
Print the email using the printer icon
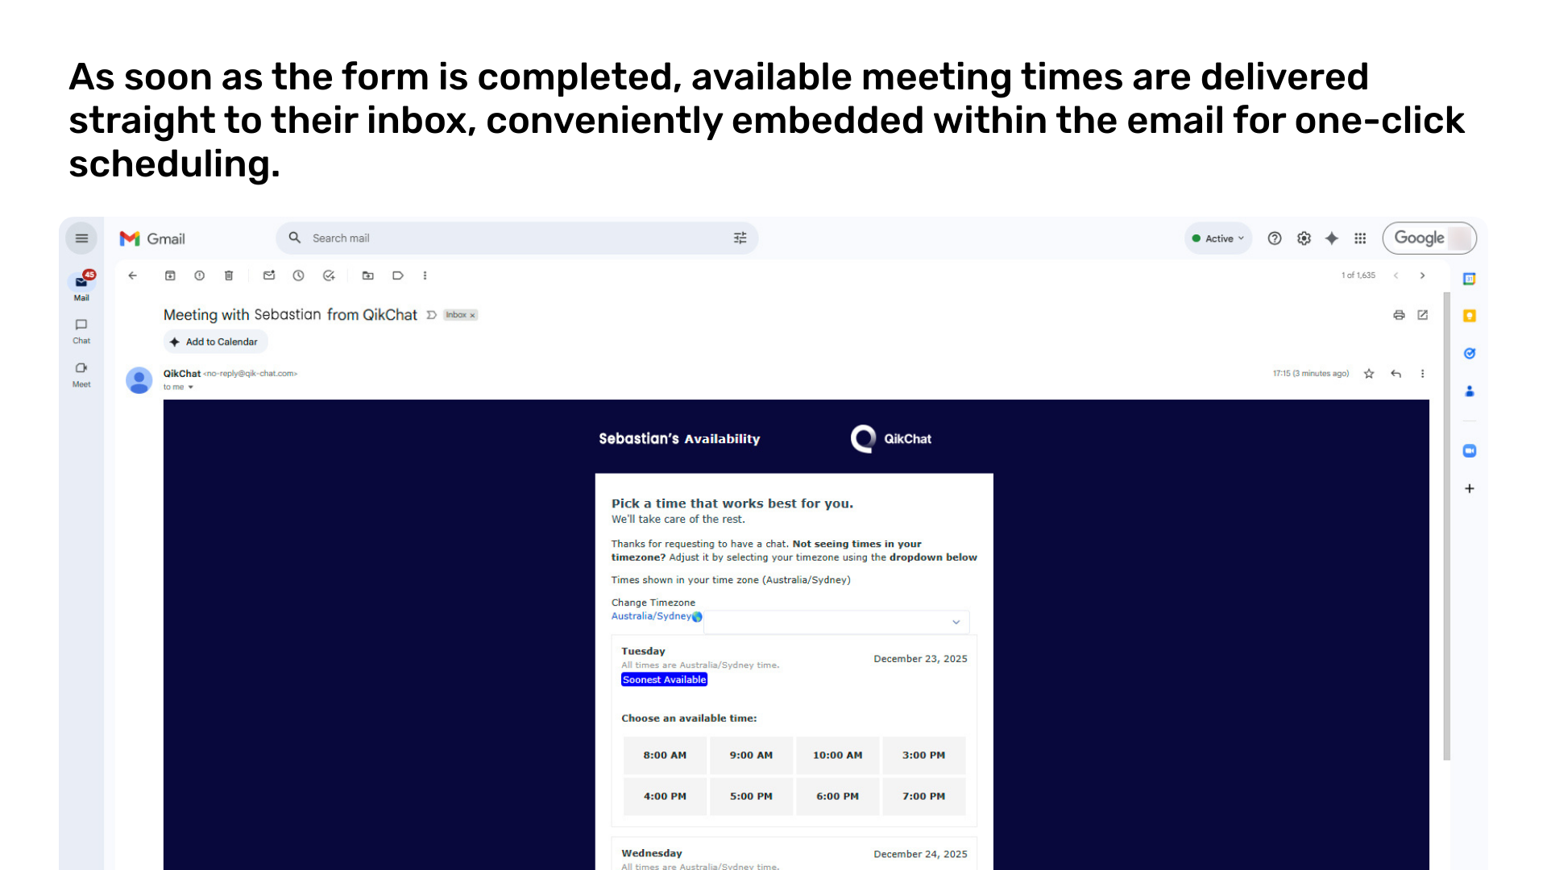tap(1399, 315)
